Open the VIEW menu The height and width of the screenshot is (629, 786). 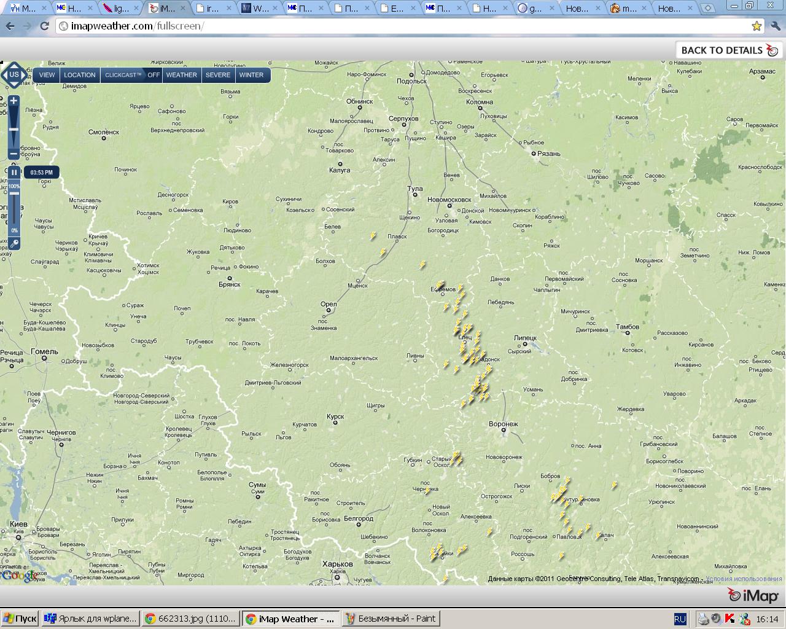47,75
